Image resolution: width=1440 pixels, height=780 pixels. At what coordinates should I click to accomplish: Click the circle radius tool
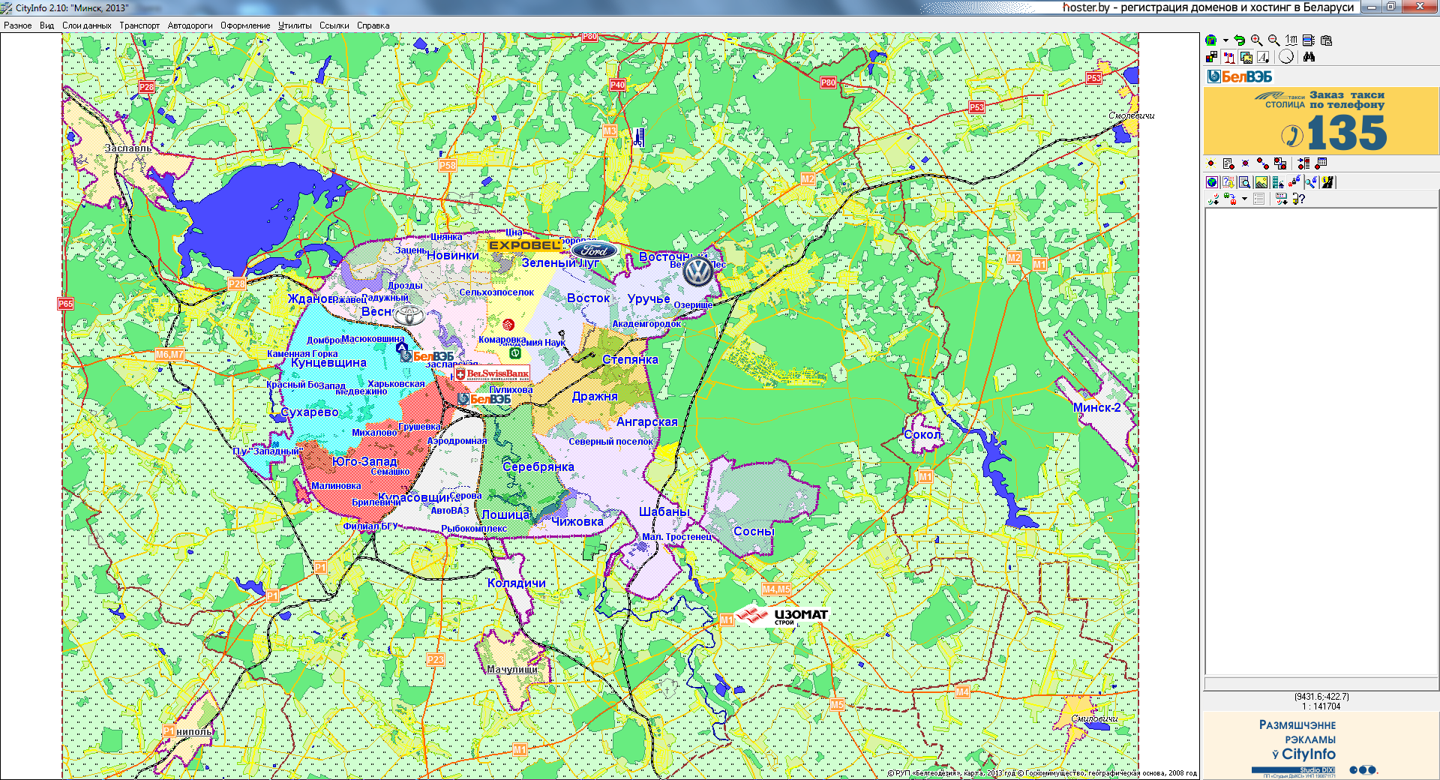(1286, 57)
